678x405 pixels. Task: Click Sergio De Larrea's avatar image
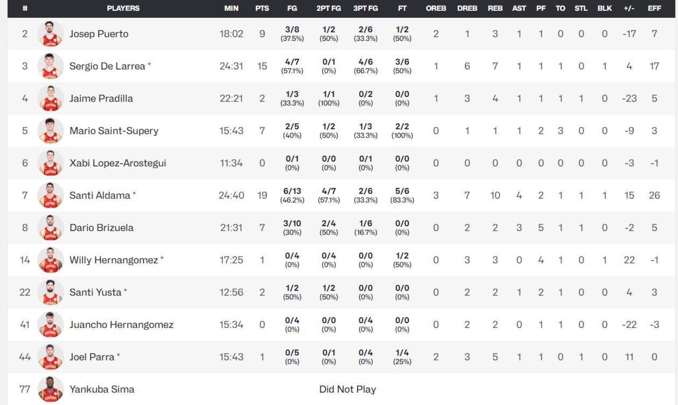(x=50, y=66)
